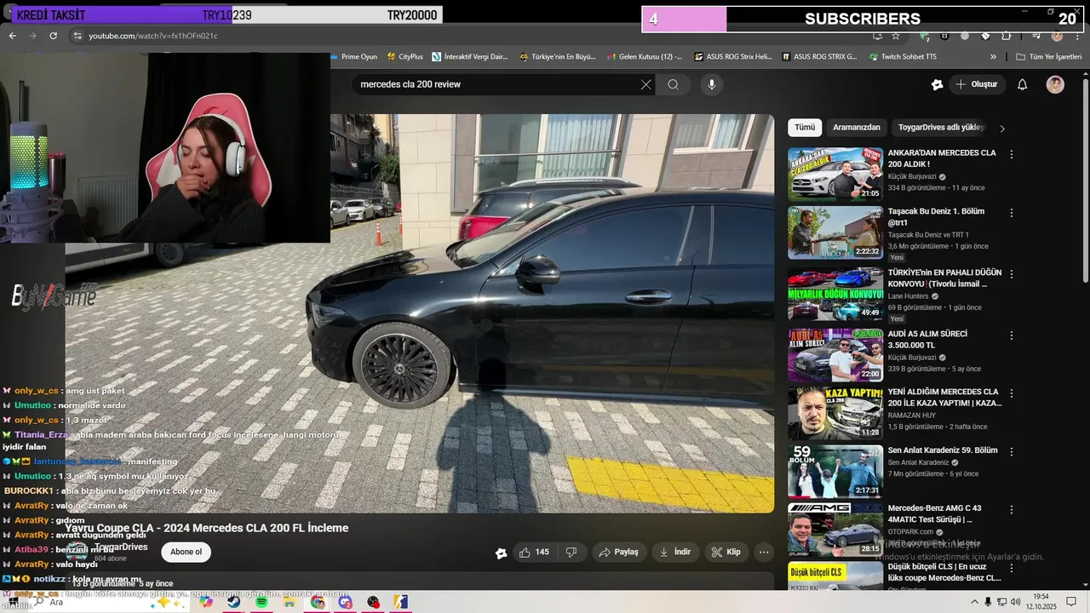
Task: Toggle microphone icon in system tray
Action: tap(988, 602)
